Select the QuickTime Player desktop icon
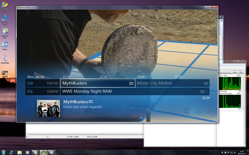The height and width of the screenshot is (155, 249). 5,20
